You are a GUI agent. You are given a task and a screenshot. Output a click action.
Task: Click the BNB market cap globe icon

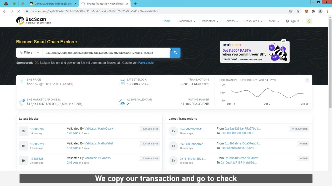click(x=22, y=102)
